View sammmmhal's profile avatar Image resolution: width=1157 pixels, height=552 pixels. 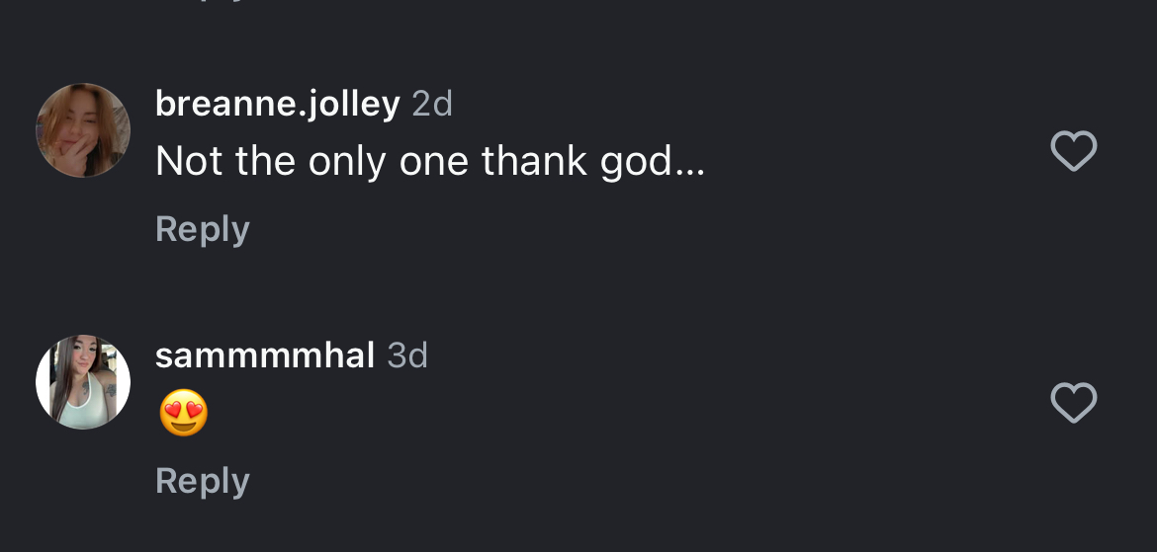tap(83, 382)
